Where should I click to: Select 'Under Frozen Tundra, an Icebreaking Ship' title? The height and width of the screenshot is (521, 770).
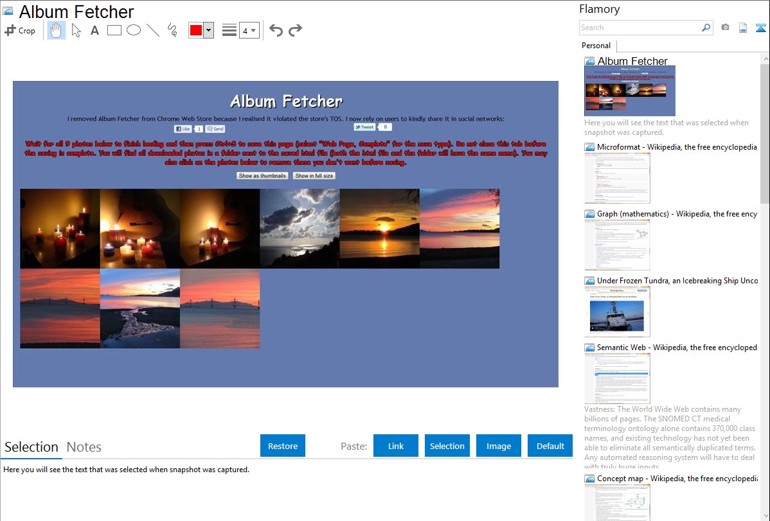(677, 281)
